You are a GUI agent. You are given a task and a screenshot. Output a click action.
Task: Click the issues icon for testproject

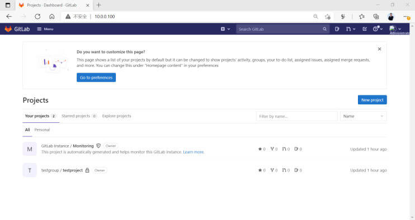pyautogui.click(x=298, y=170)
